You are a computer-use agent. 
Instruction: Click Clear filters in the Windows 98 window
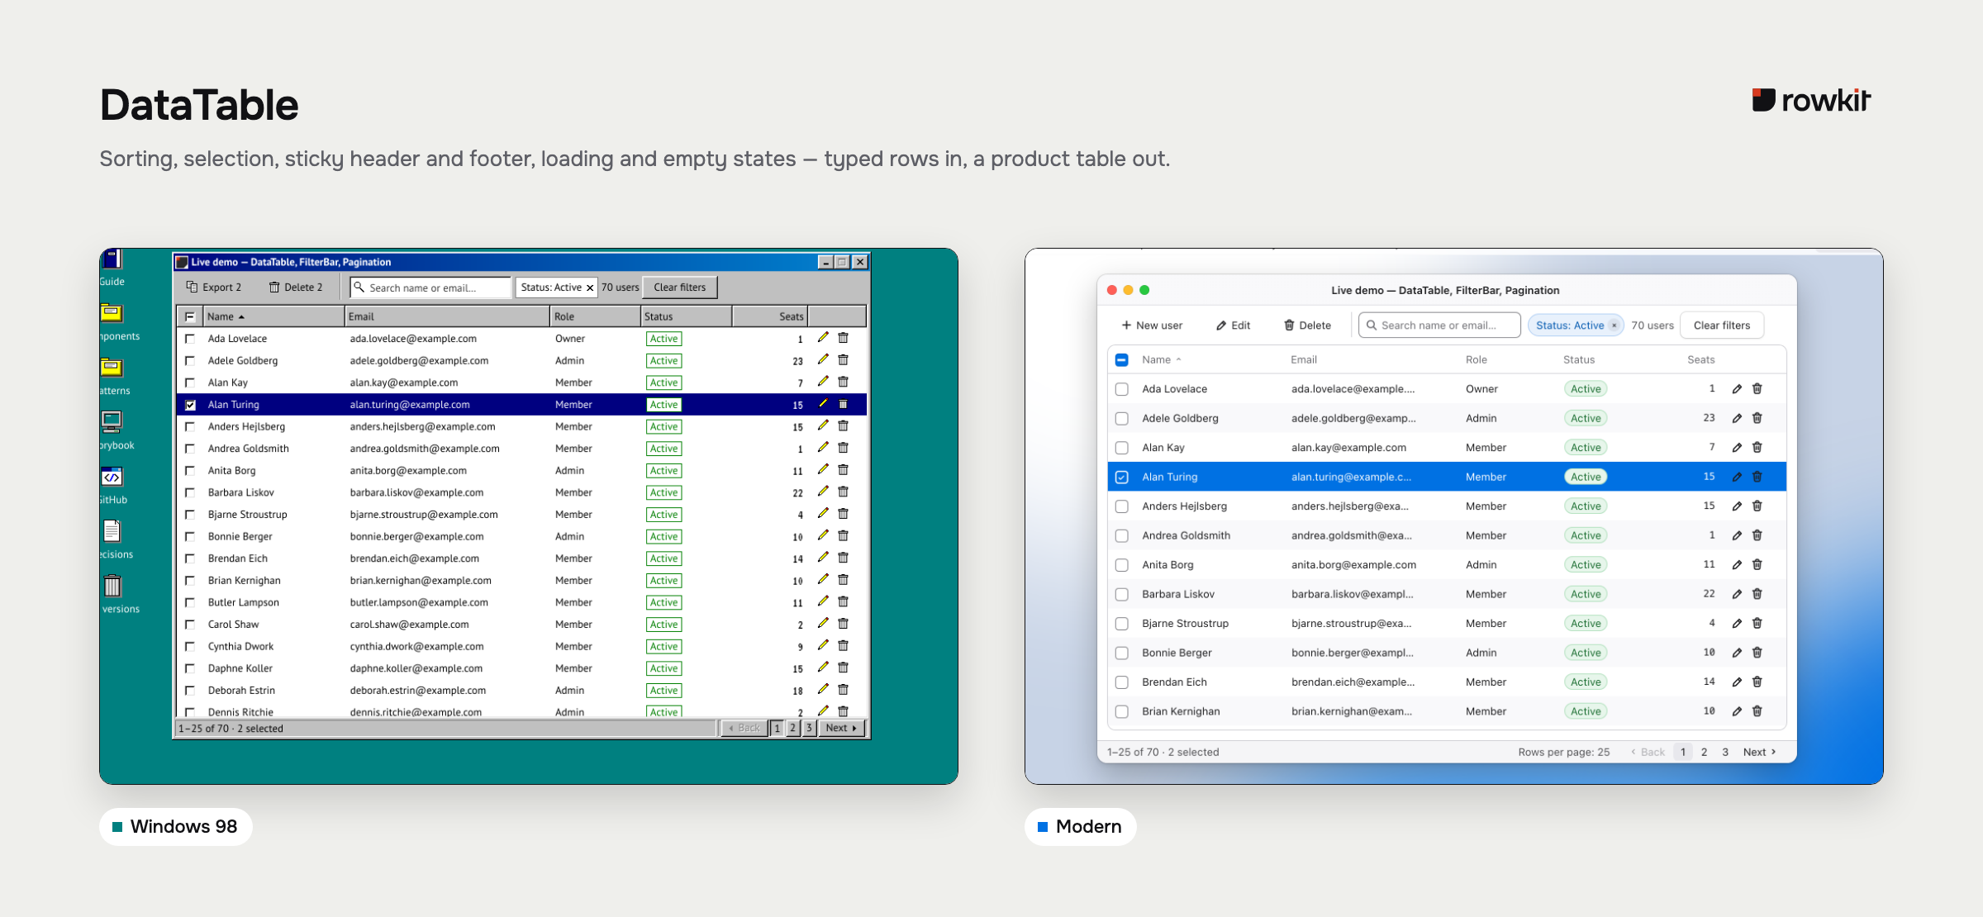point(680,287)
